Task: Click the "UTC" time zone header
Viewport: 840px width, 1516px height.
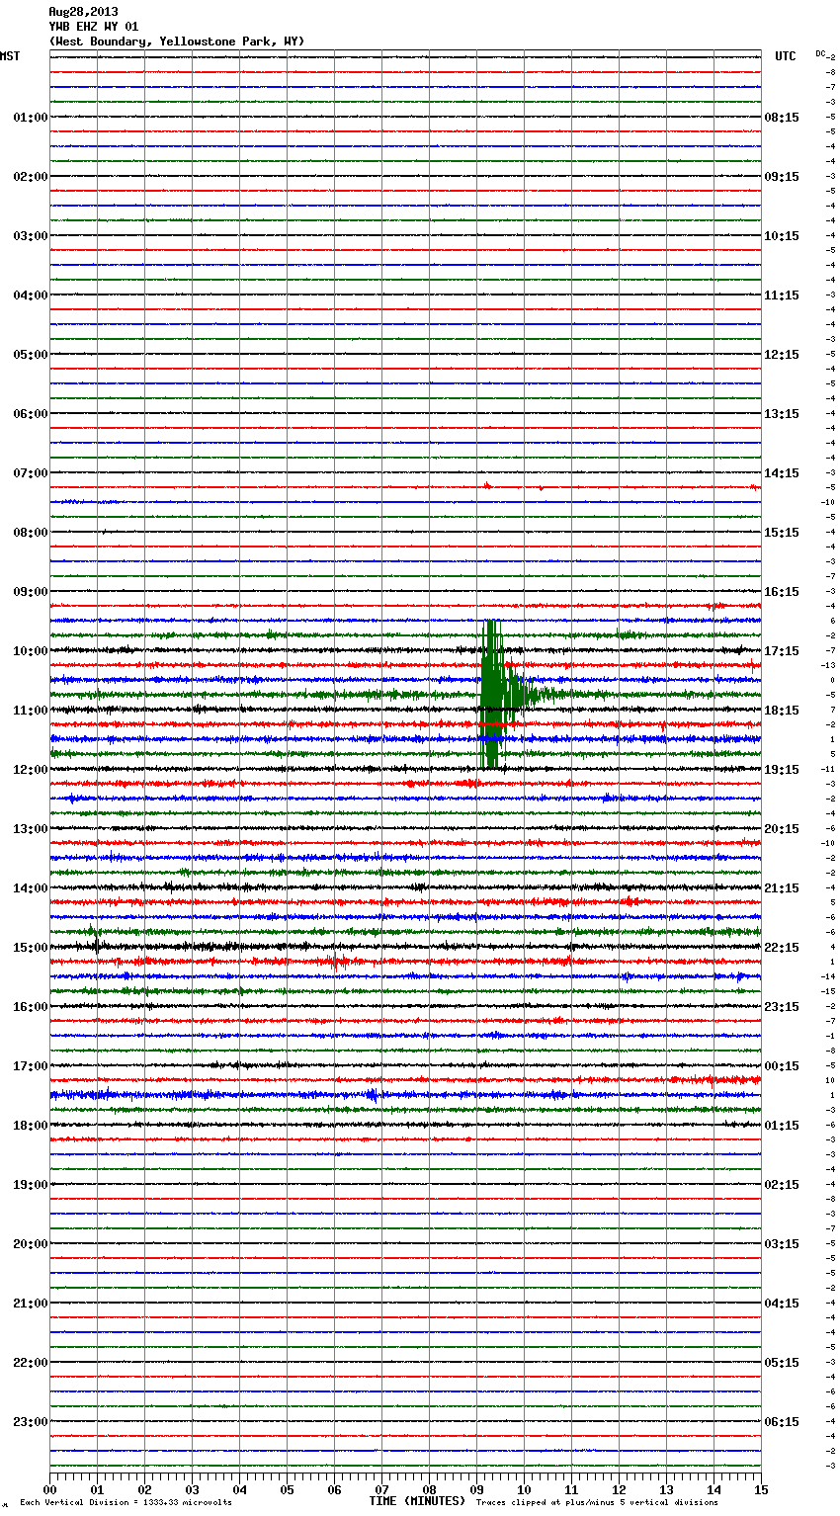Action: 786,56
